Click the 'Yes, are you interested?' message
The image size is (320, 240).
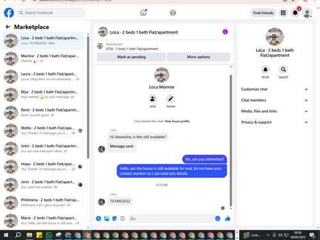tap(205, 159)
